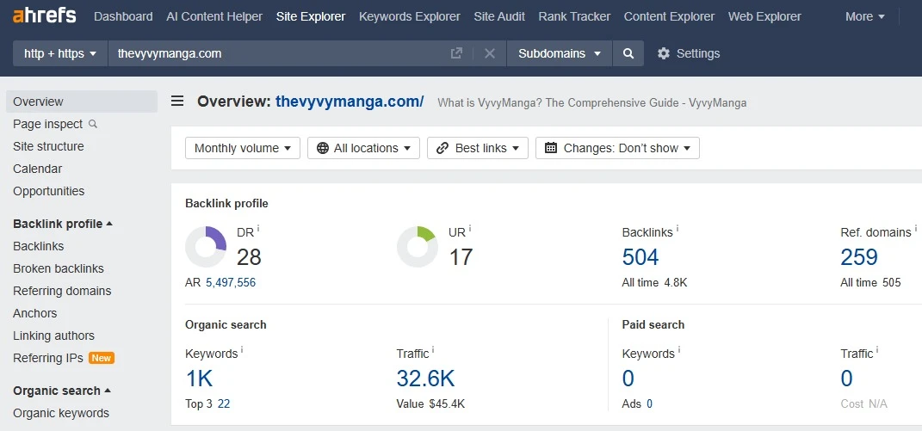Open the Changes: Don't show dropdown

(x=617, y=148)
